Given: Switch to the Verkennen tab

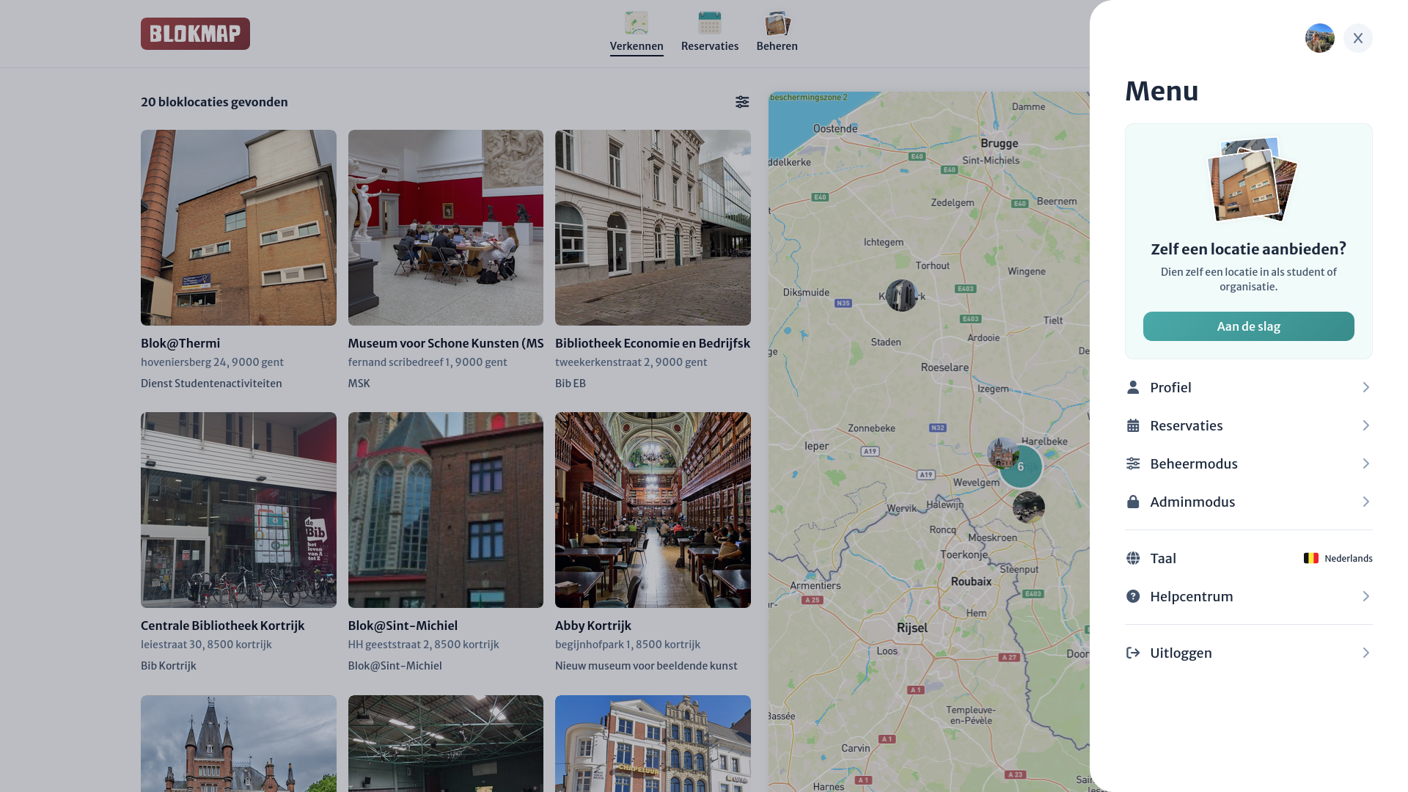Looking at the screenshot, I should 637,45.
